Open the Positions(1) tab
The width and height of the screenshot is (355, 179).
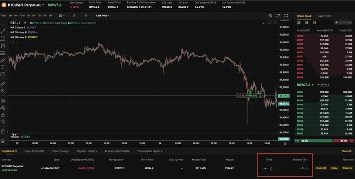tap(9, 151)
